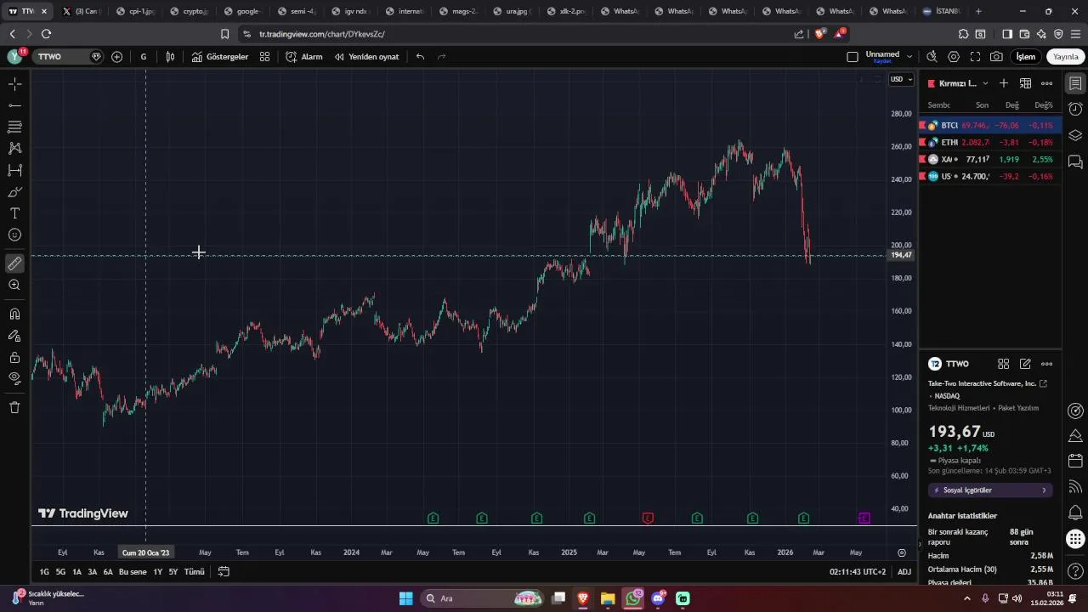Viewport: 1088px width, 612px height.
Task: Select the Bu sene time range tab
Action: click(x=133, y=572)
